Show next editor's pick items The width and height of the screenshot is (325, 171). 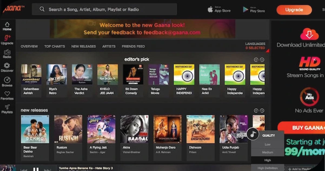(262, 60)
